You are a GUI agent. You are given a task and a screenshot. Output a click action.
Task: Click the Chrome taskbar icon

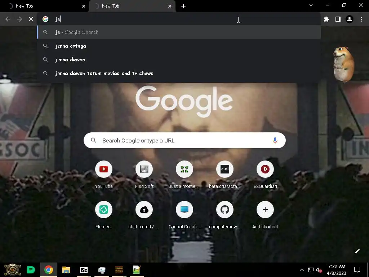tap(49, 270)
